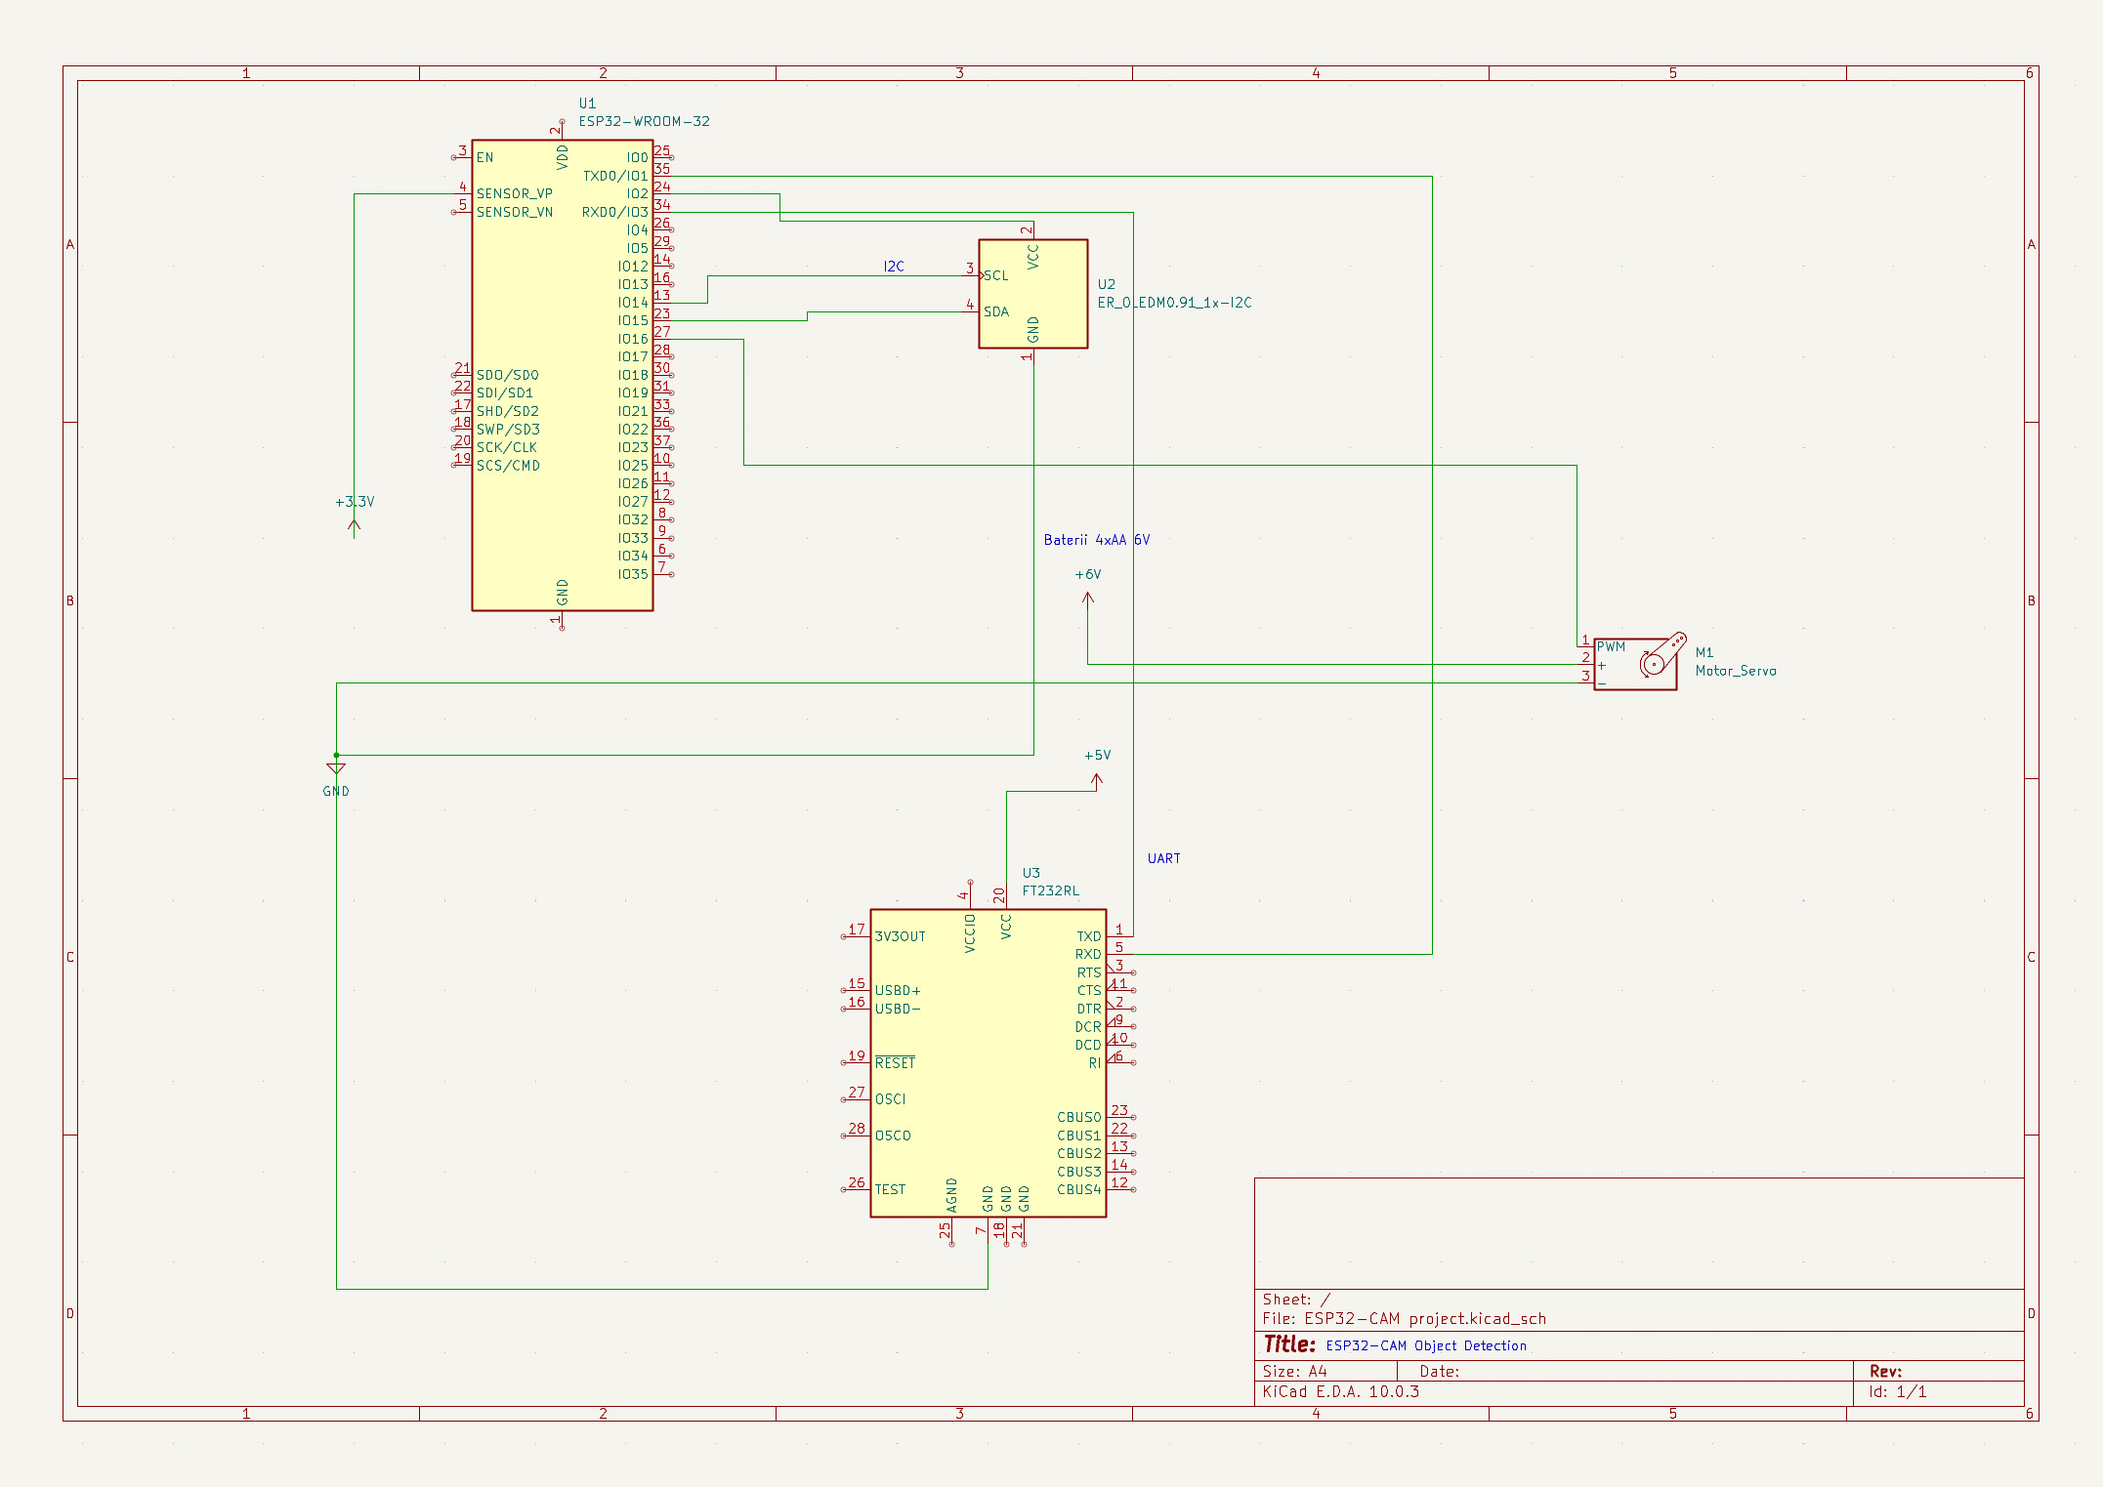Click the AGND pin label on U3
The image size is (2103, 1487).
952,1195
